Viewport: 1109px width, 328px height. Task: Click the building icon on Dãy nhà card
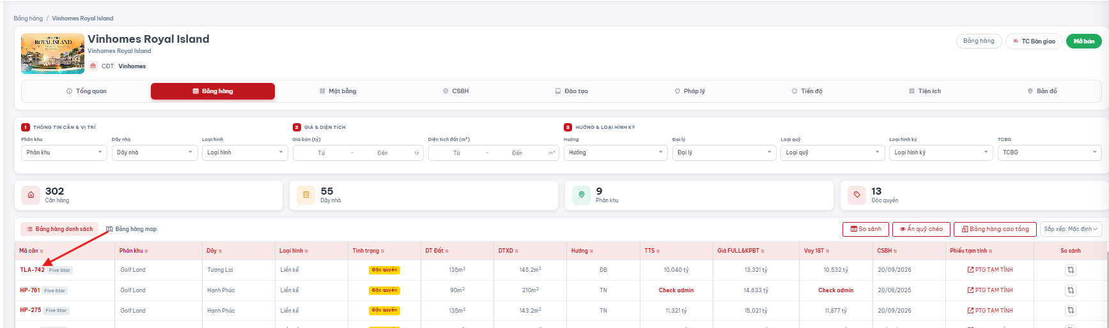point(306,195)
